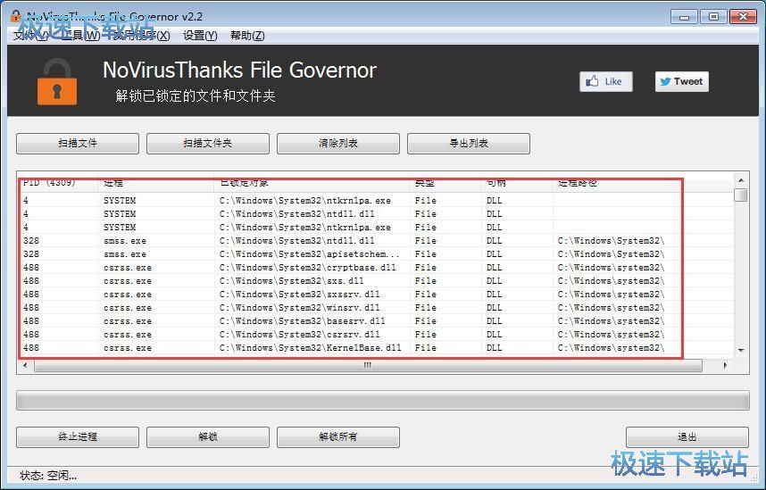Clear the list with 清除列表

pyautogui.click(x=338, y=144)
